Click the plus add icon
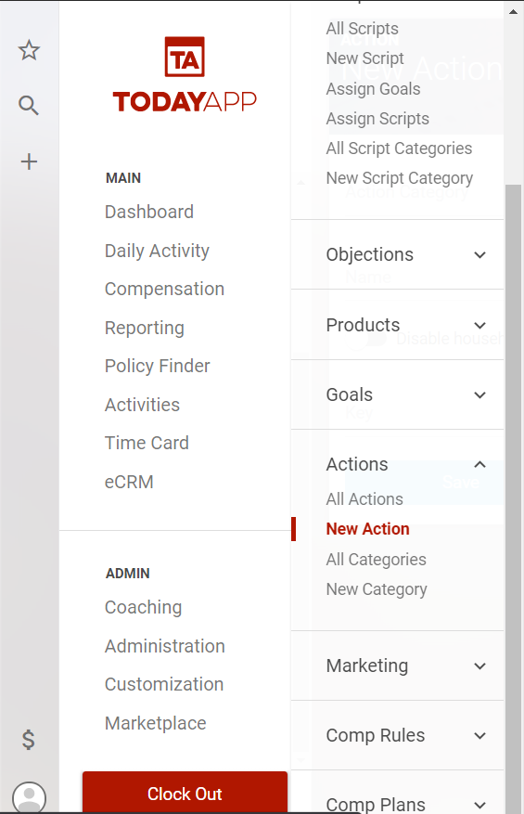 [29, 162]
